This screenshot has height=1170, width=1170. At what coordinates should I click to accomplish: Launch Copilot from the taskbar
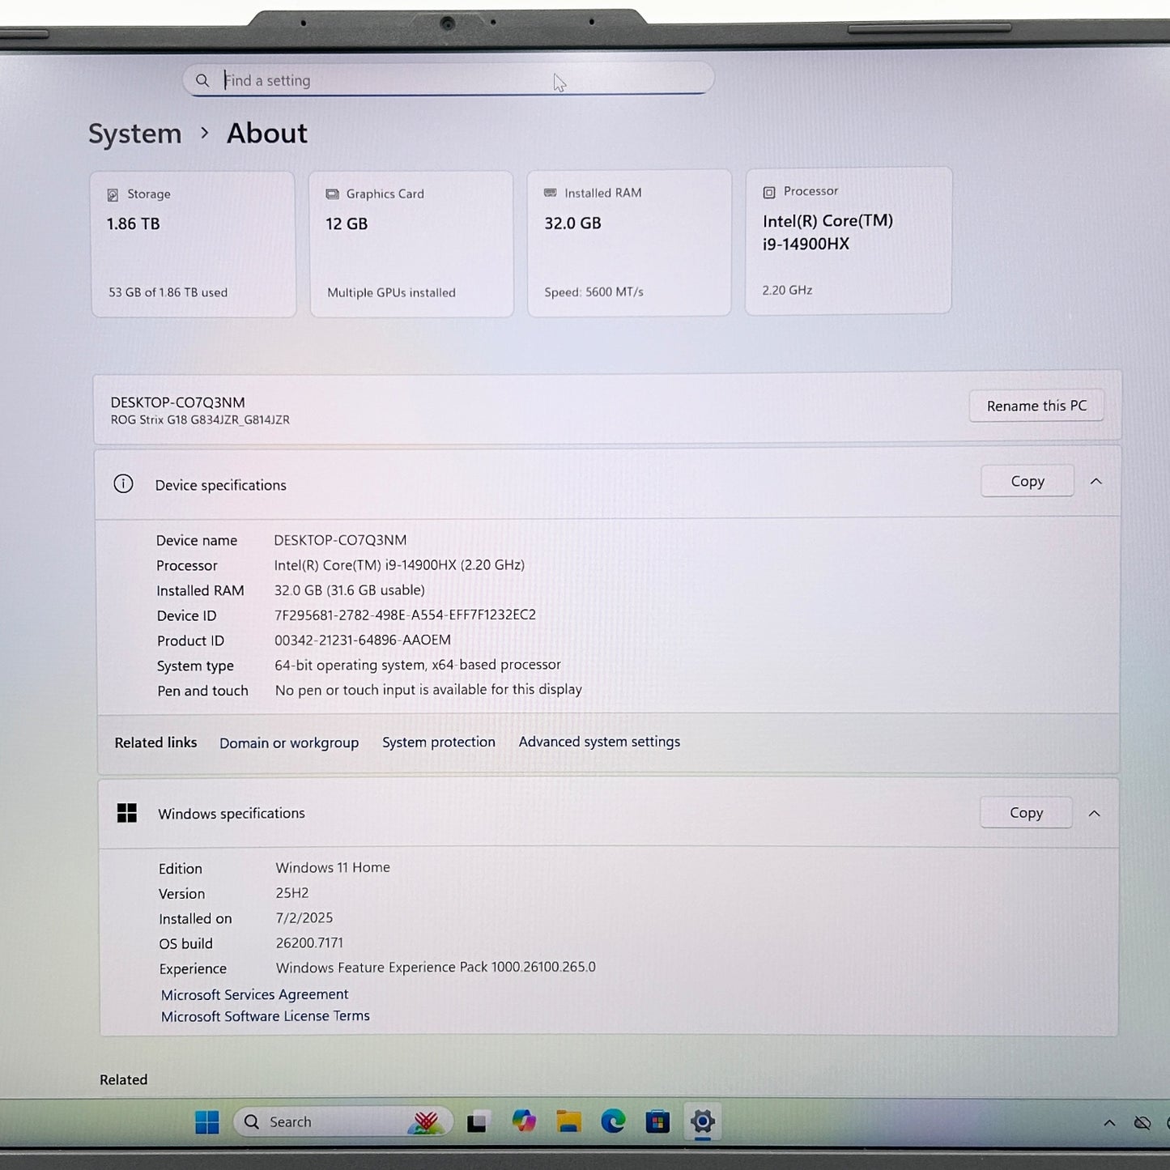[x=524, y=1121]
